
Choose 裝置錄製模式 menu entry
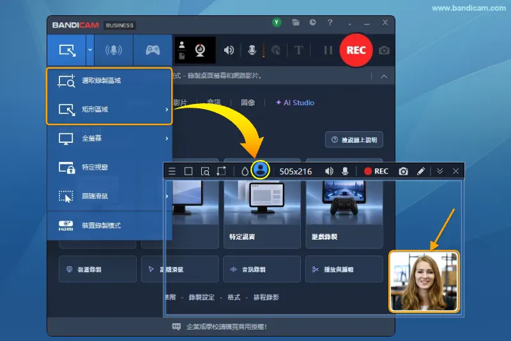109,225
